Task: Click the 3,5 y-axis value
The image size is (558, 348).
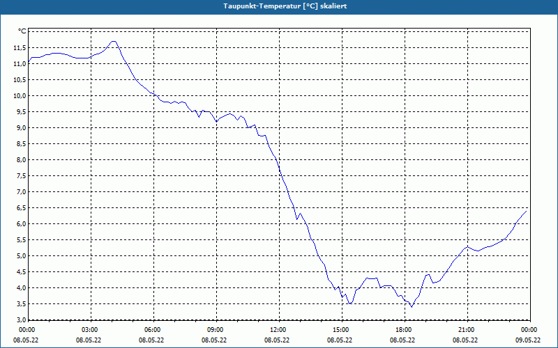Action: (21, 304)
